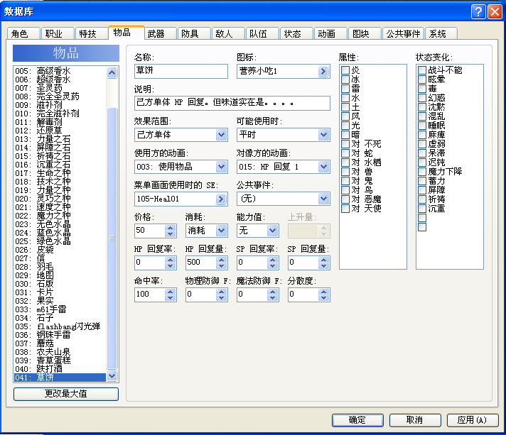
Task: Select item 040: 跌打酒
Action: tap(60, 369)
